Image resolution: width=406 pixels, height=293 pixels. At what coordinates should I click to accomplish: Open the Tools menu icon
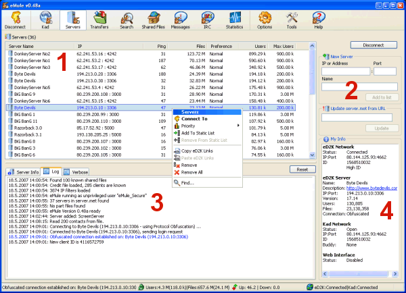pos(292,20)
